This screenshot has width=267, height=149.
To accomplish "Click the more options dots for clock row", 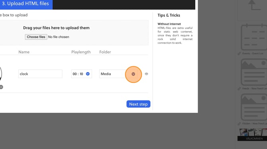I will tap(146, 74).
